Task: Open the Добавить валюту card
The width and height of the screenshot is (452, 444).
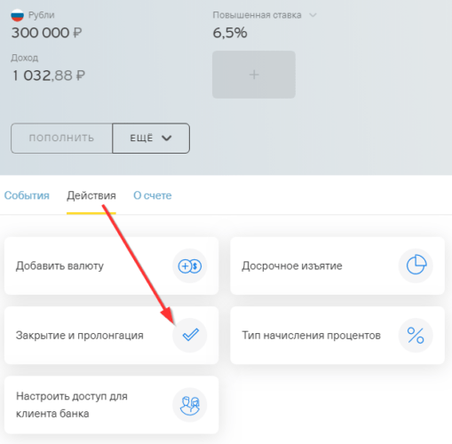Action: [x=111, y=266]
